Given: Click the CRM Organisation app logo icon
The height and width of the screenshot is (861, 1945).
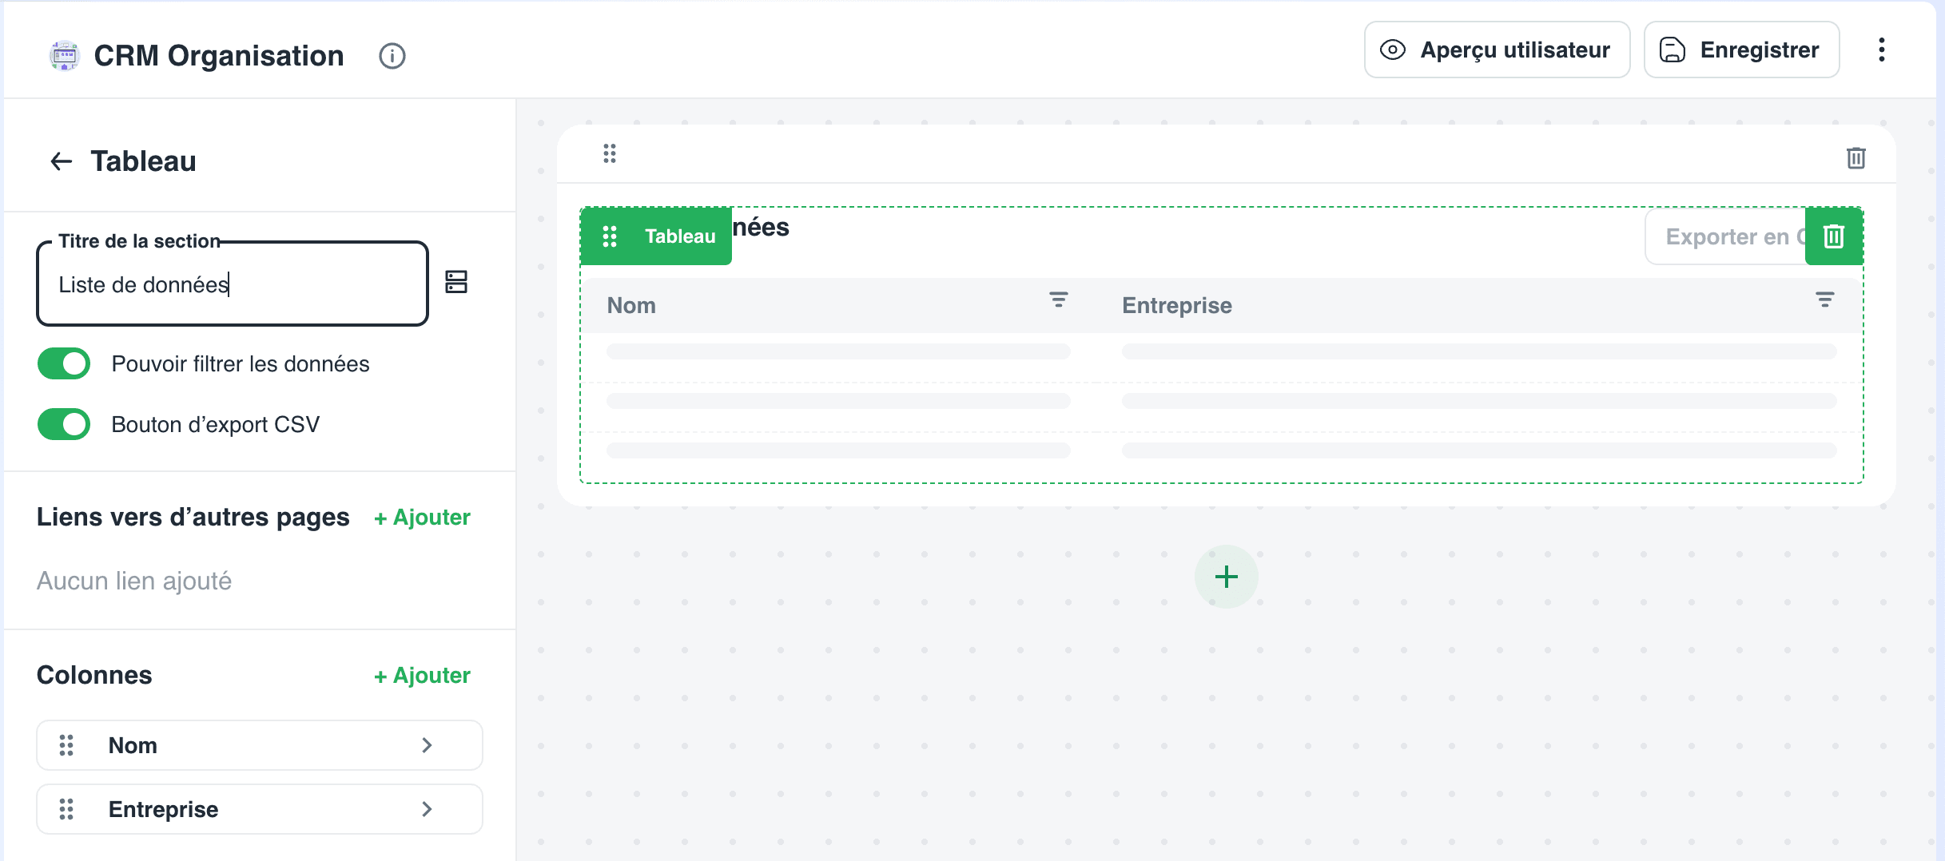Looking at the screenshot, I should point(64,55).
